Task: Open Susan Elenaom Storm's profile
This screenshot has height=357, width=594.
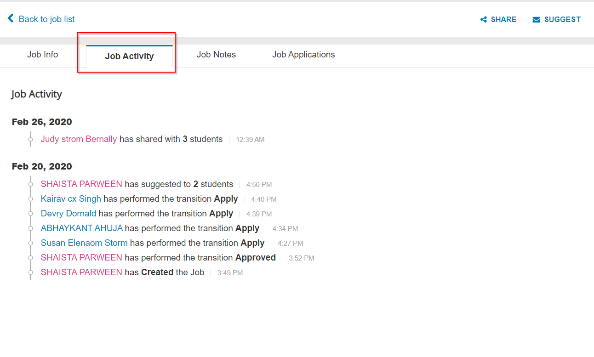Action: pyautogui.click(x=84, y=243)
